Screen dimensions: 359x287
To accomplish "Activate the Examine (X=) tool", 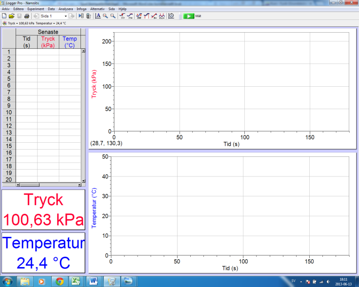I will click(x=122, y=16).
